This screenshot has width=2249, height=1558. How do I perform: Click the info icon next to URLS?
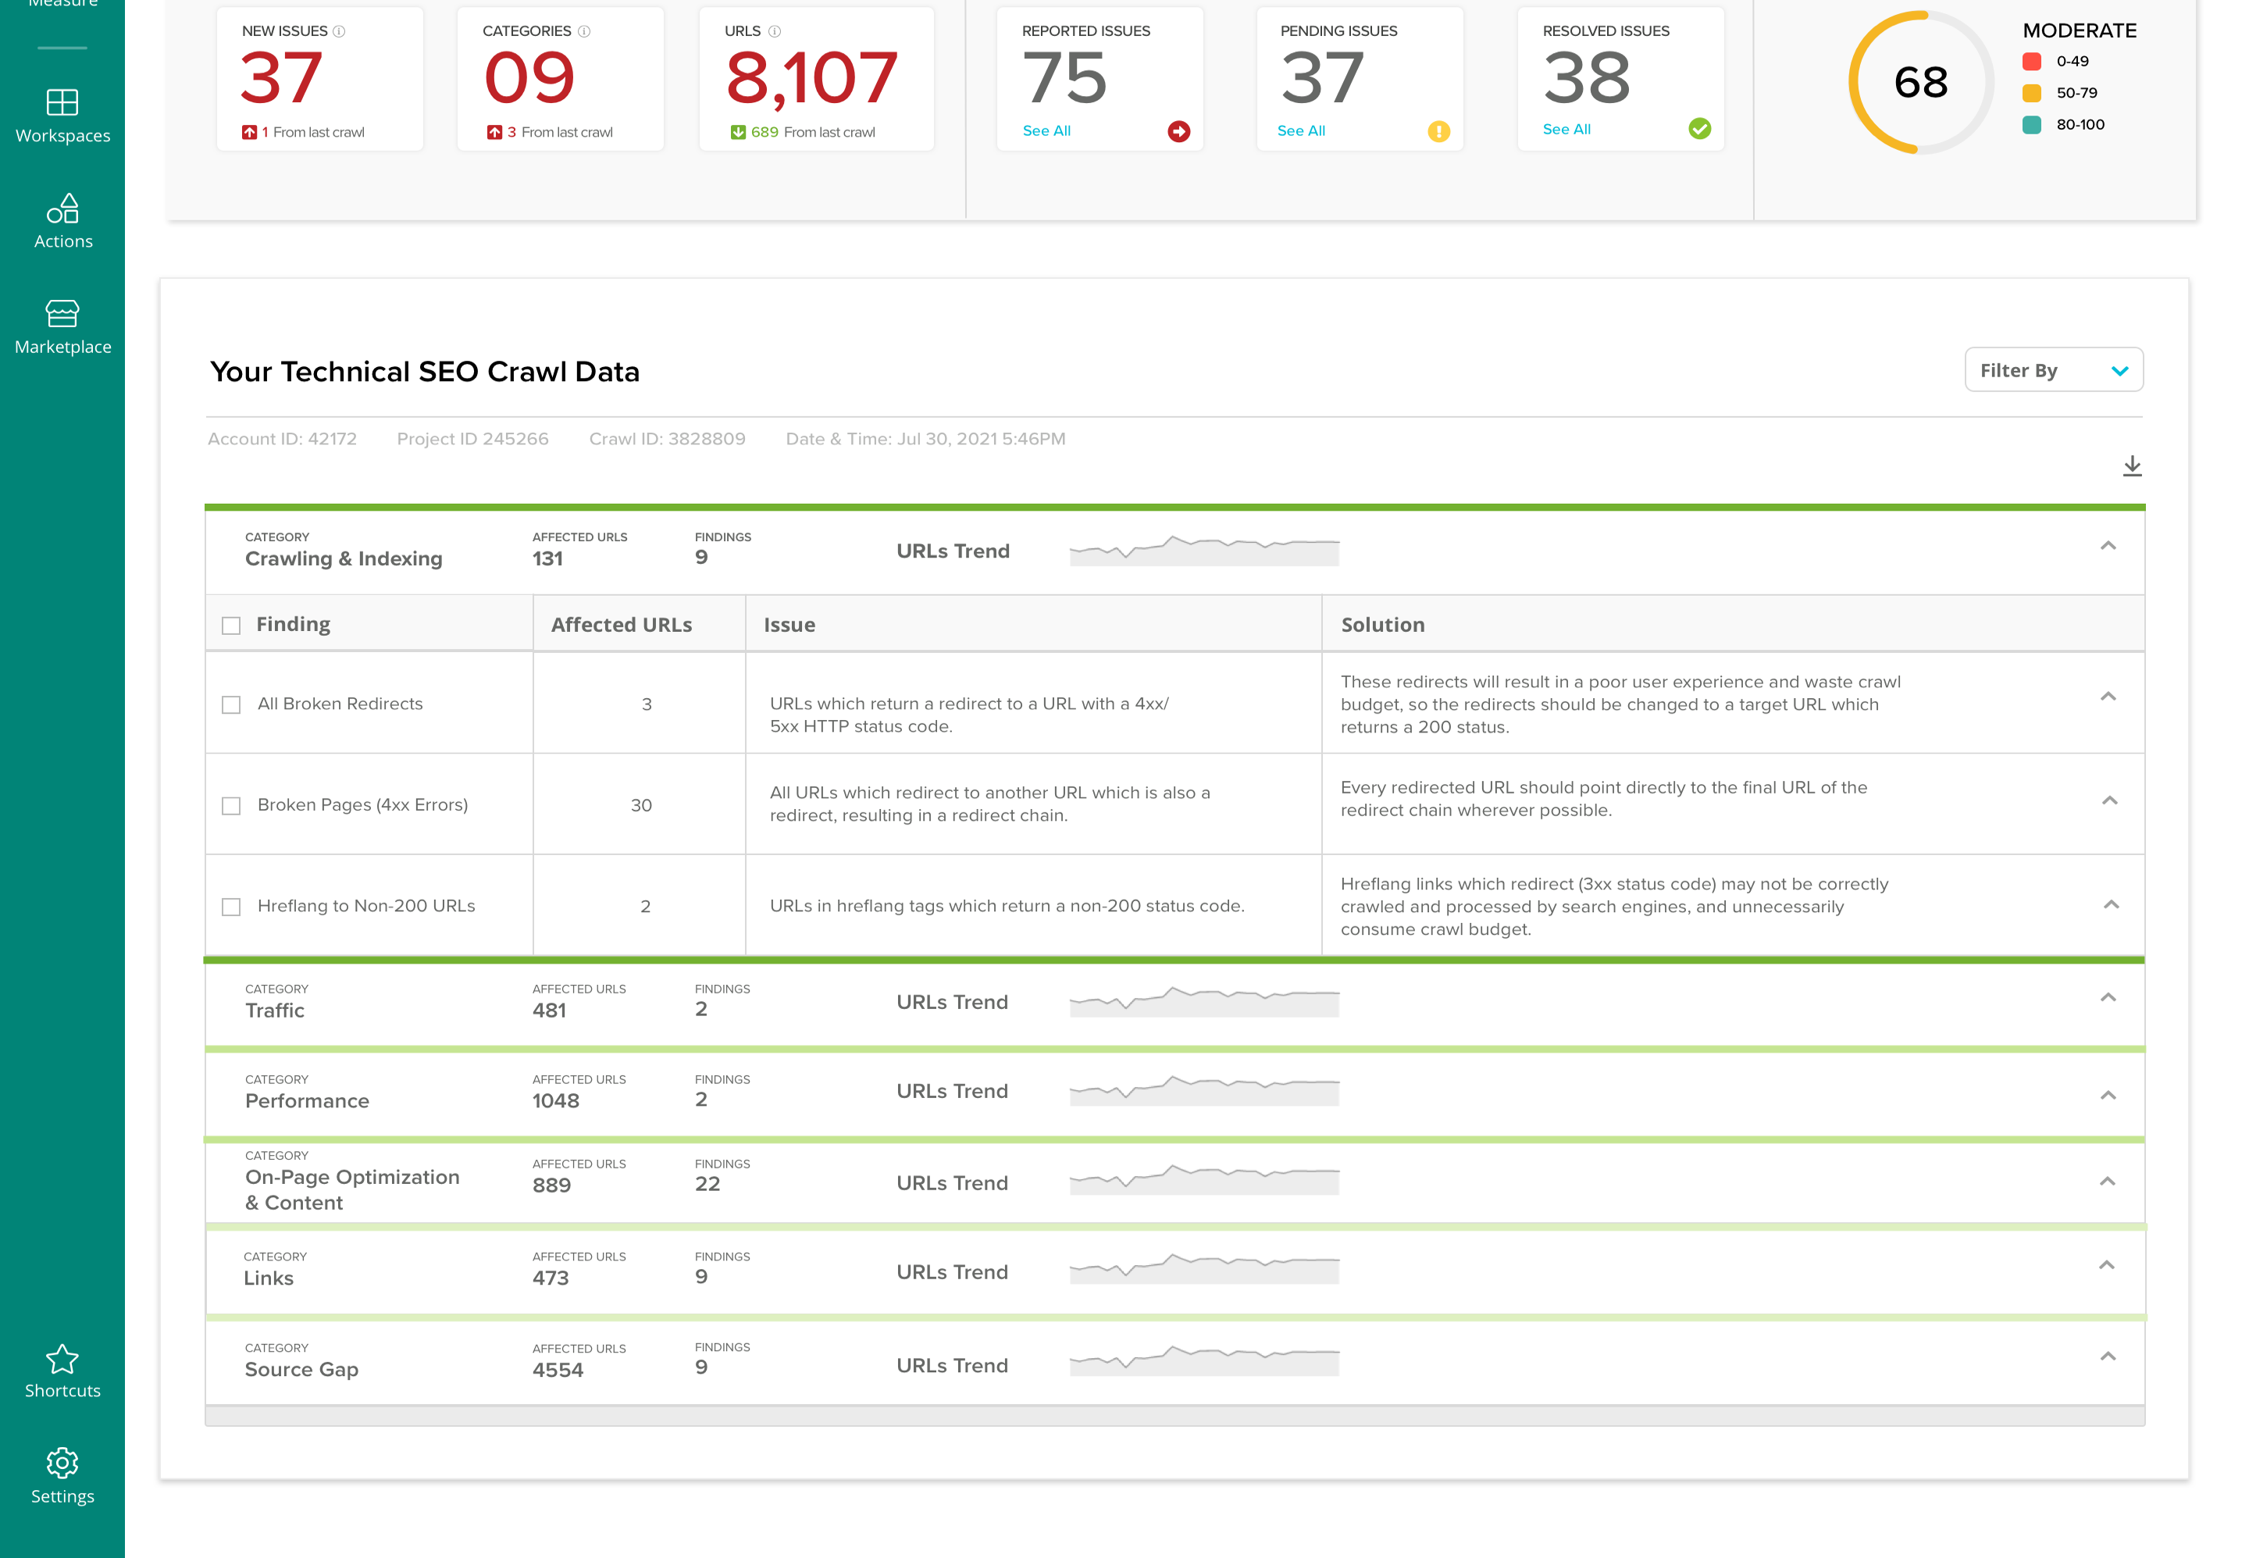tap(774, 30)
